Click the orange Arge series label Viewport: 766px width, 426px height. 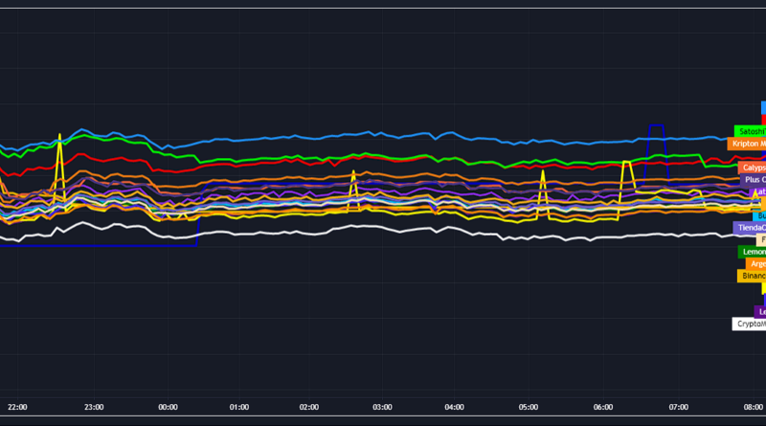coord(755,264)
